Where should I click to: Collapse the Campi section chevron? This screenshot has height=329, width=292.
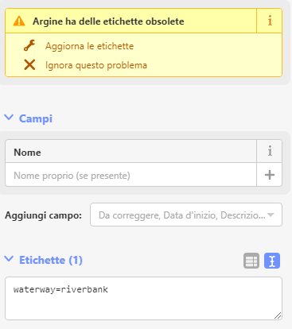pos(9,118)
